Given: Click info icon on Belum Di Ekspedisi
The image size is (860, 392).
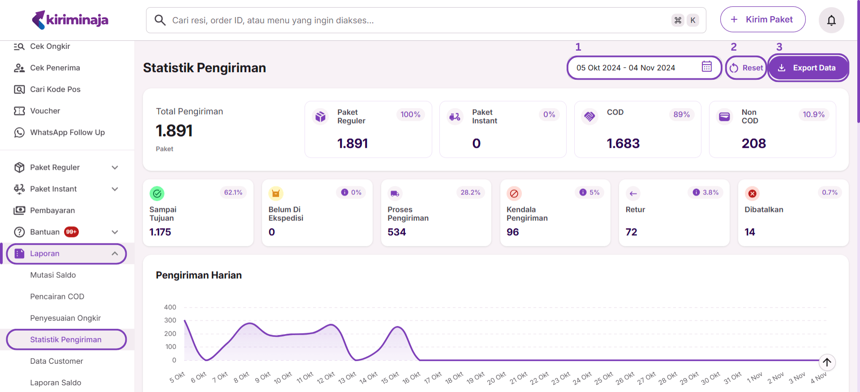Looking at the screenshot, I should [x=344, y=192].
